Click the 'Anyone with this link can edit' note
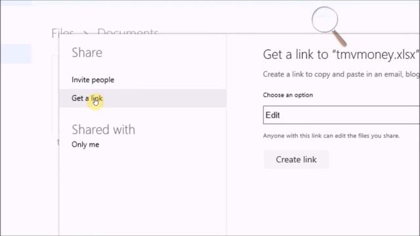This screenshot has width=420, height=236. tap(331, 136)
